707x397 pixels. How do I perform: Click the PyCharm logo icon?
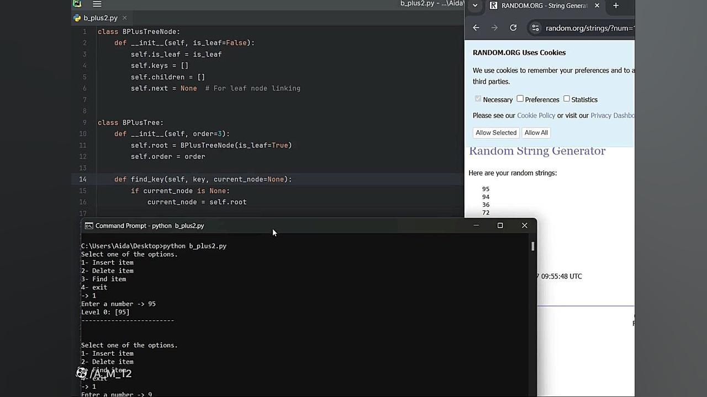pos(77,3)
